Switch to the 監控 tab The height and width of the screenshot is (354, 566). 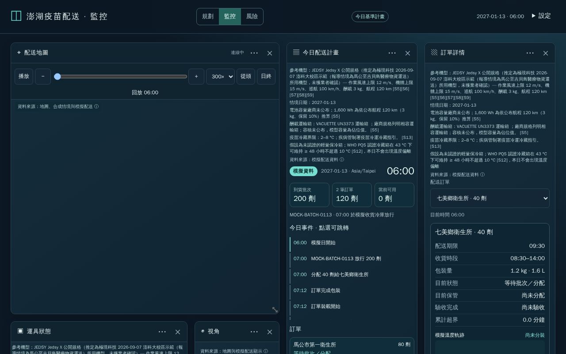click(230, 16)
